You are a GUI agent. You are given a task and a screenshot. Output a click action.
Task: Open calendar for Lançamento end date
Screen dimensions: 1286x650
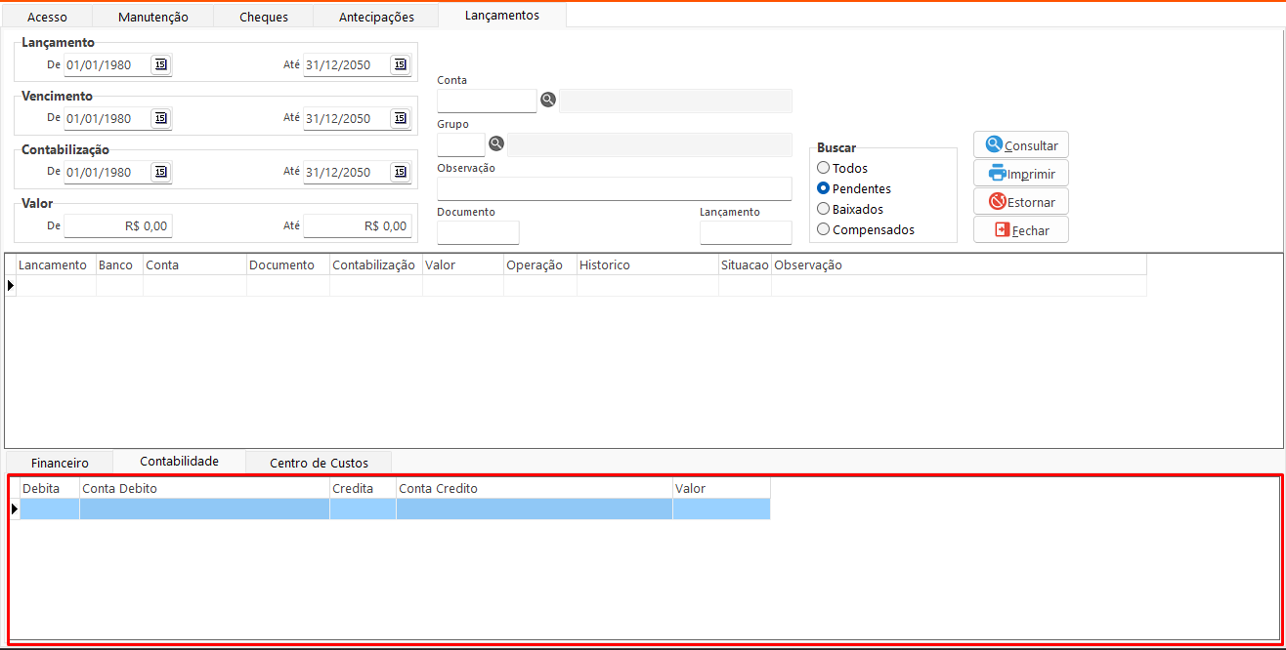(x=401, y=64)
